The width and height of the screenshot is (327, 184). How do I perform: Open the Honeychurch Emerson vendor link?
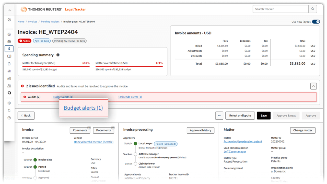[x=94, y=142]
